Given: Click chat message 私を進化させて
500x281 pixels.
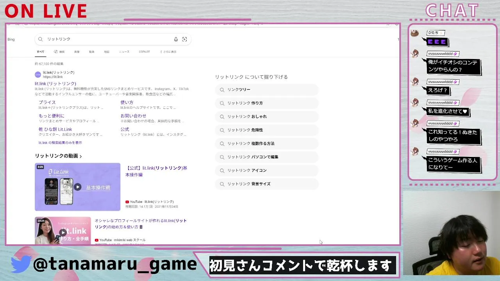Looking at the screenshot, I should click(448, 111).
